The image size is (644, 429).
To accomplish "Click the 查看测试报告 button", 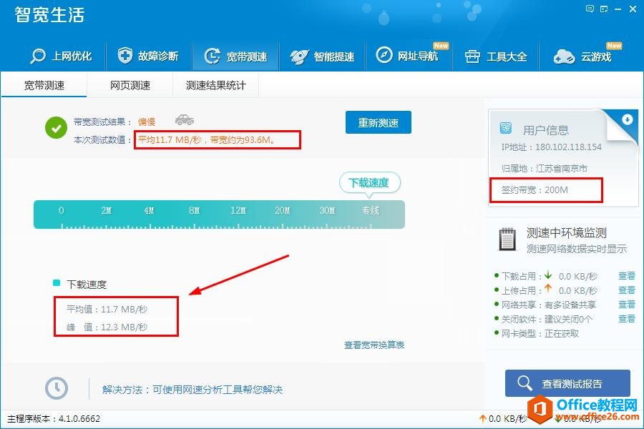I will (567, 383).
